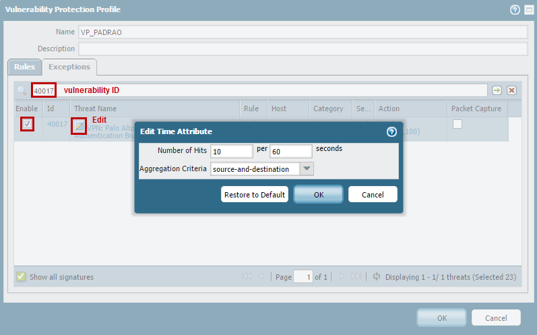537x335 pixels.
Task: Uncheck Show all signatures
Action: click(x=21, y=276)
